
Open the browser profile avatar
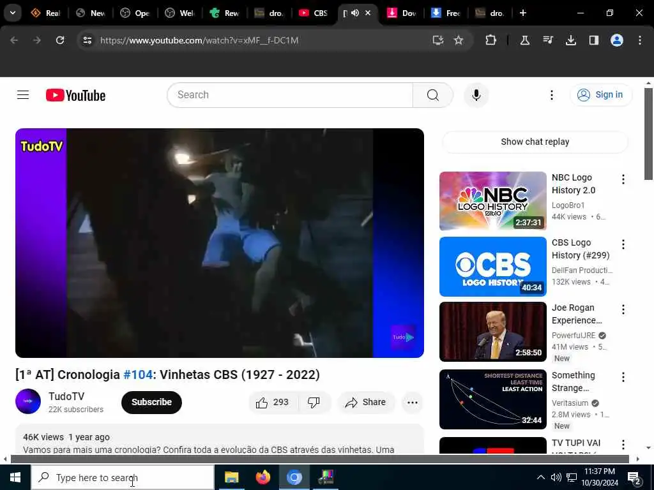(x=617, y=40)
